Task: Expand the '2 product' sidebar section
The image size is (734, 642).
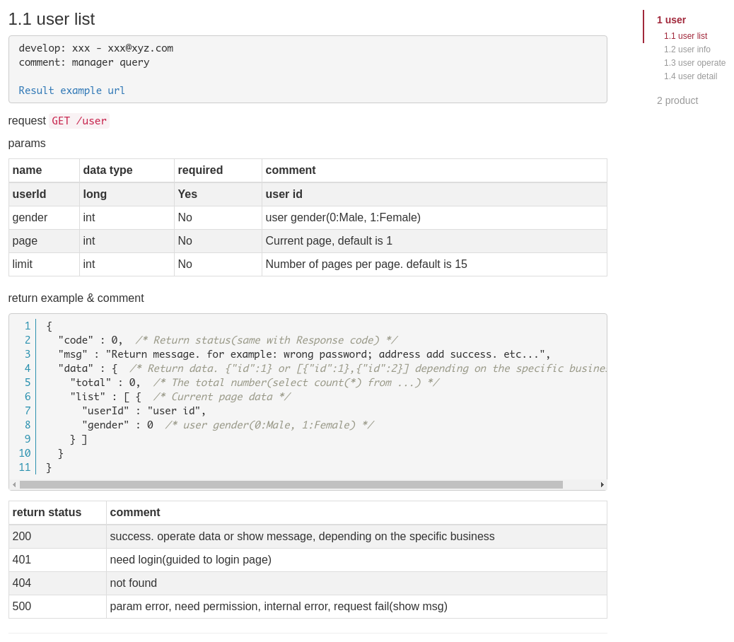Action: click(x=677, y=100)
